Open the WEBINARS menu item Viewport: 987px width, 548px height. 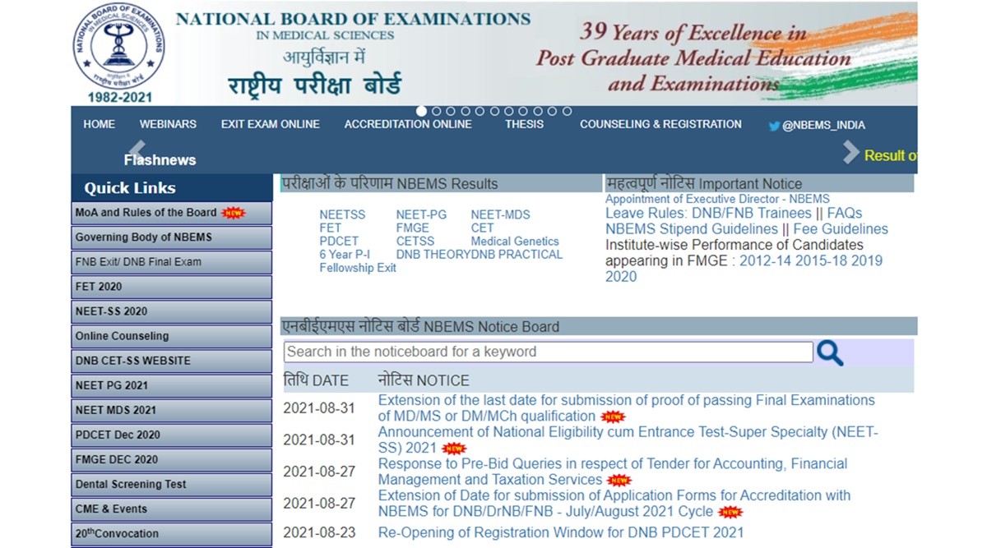point(168,125)
